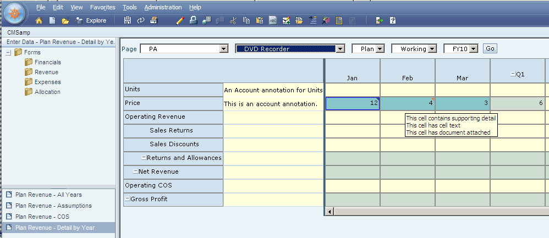
Task: Select the Expenses folder
Action: (x=43, y=82)
